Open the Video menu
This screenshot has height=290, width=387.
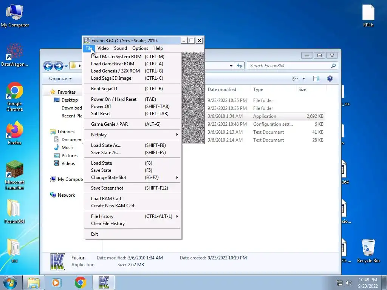pos(103,48)
